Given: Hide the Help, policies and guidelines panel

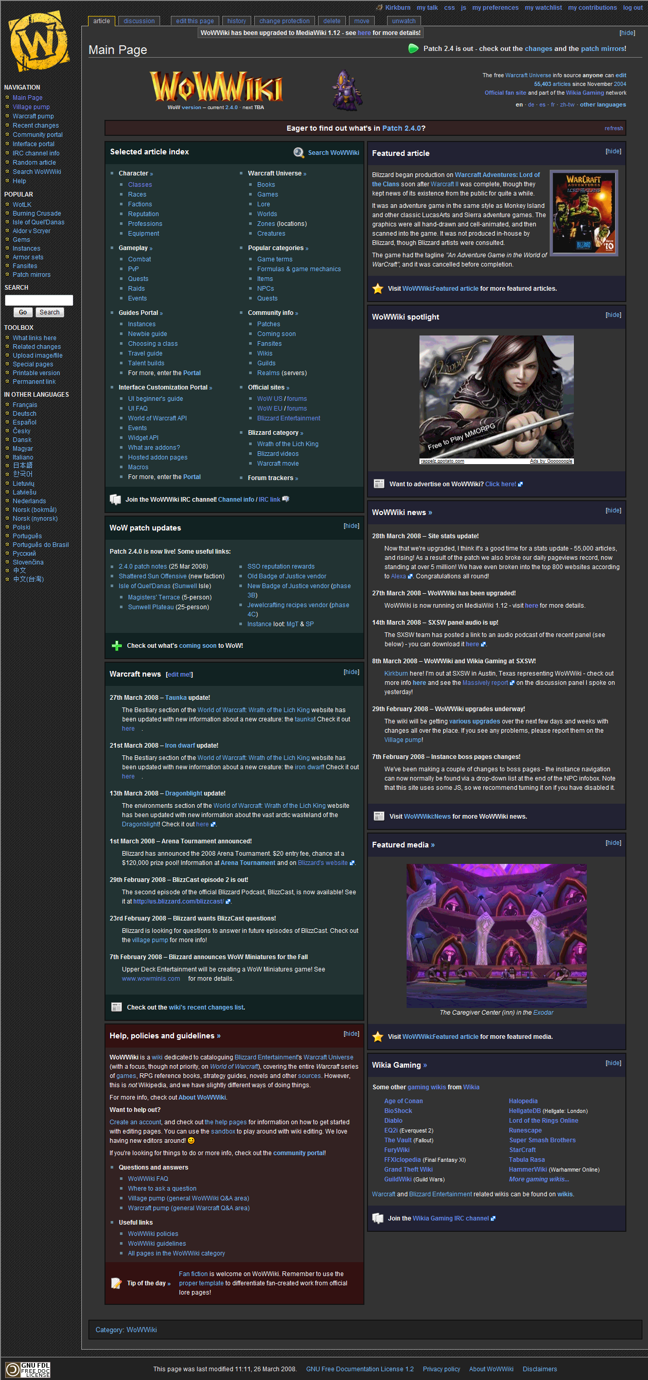Looking at the screenshot, I should [352, 1033].
